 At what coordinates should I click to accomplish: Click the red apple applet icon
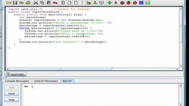pos(129,3)
